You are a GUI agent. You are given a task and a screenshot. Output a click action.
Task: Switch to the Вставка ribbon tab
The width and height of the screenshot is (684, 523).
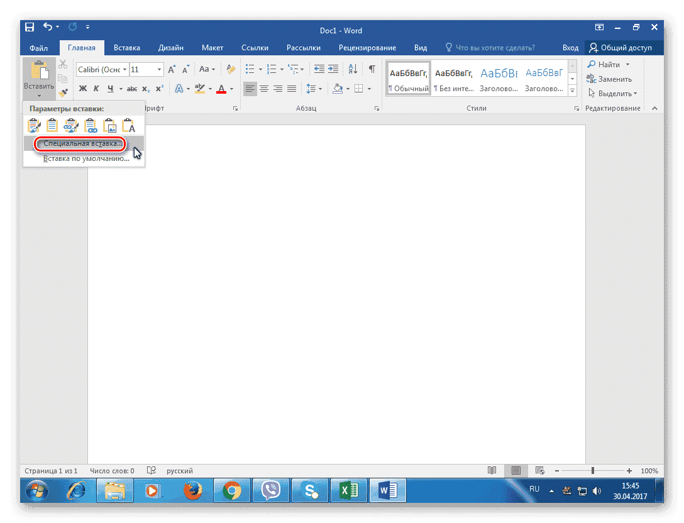(126, 48)
